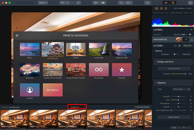The width and height of the screenshot is (194, 130).
Task: Remove layer with the minus icon
Action: (187, 29)
